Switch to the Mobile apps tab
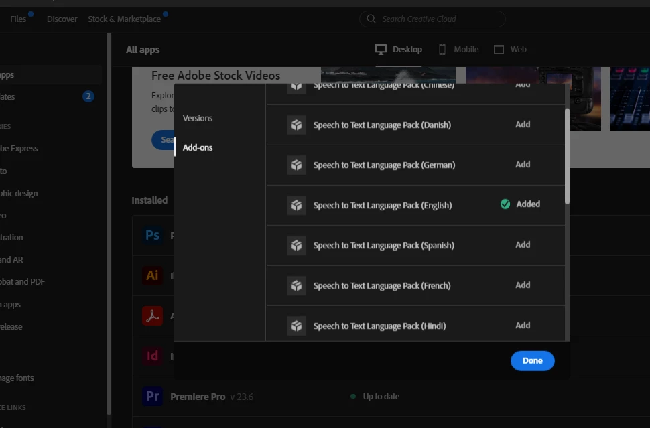The height and width of the screenshot is (428, 650). tap(458, 50)
